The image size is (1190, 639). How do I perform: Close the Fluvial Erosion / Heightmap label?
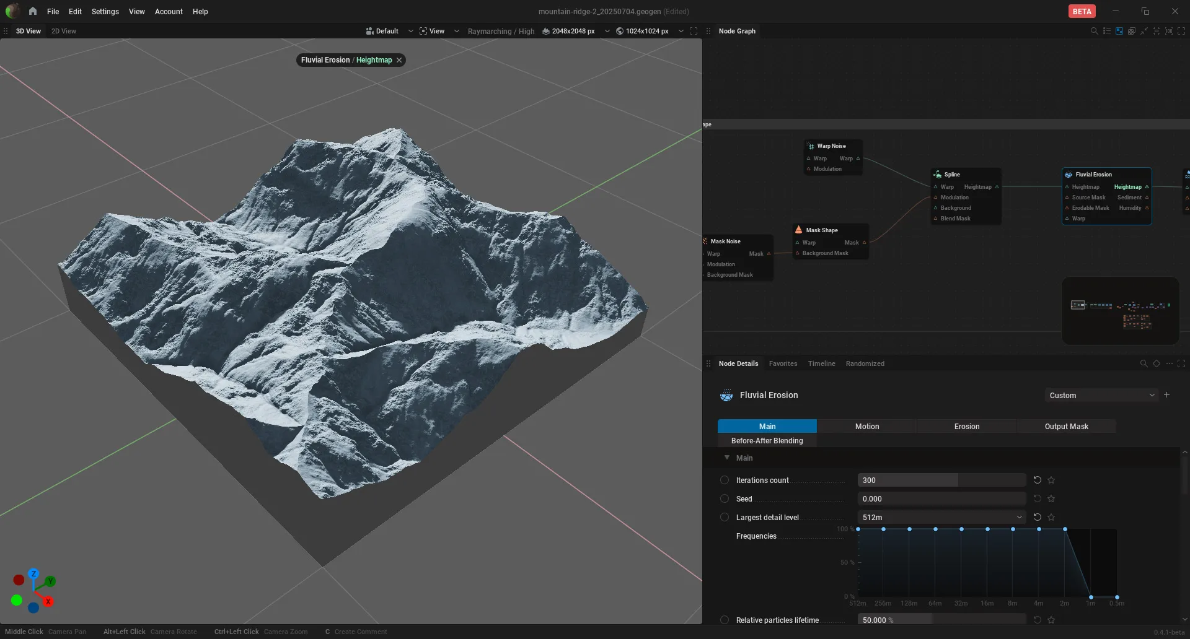click(x=399, y=60)
